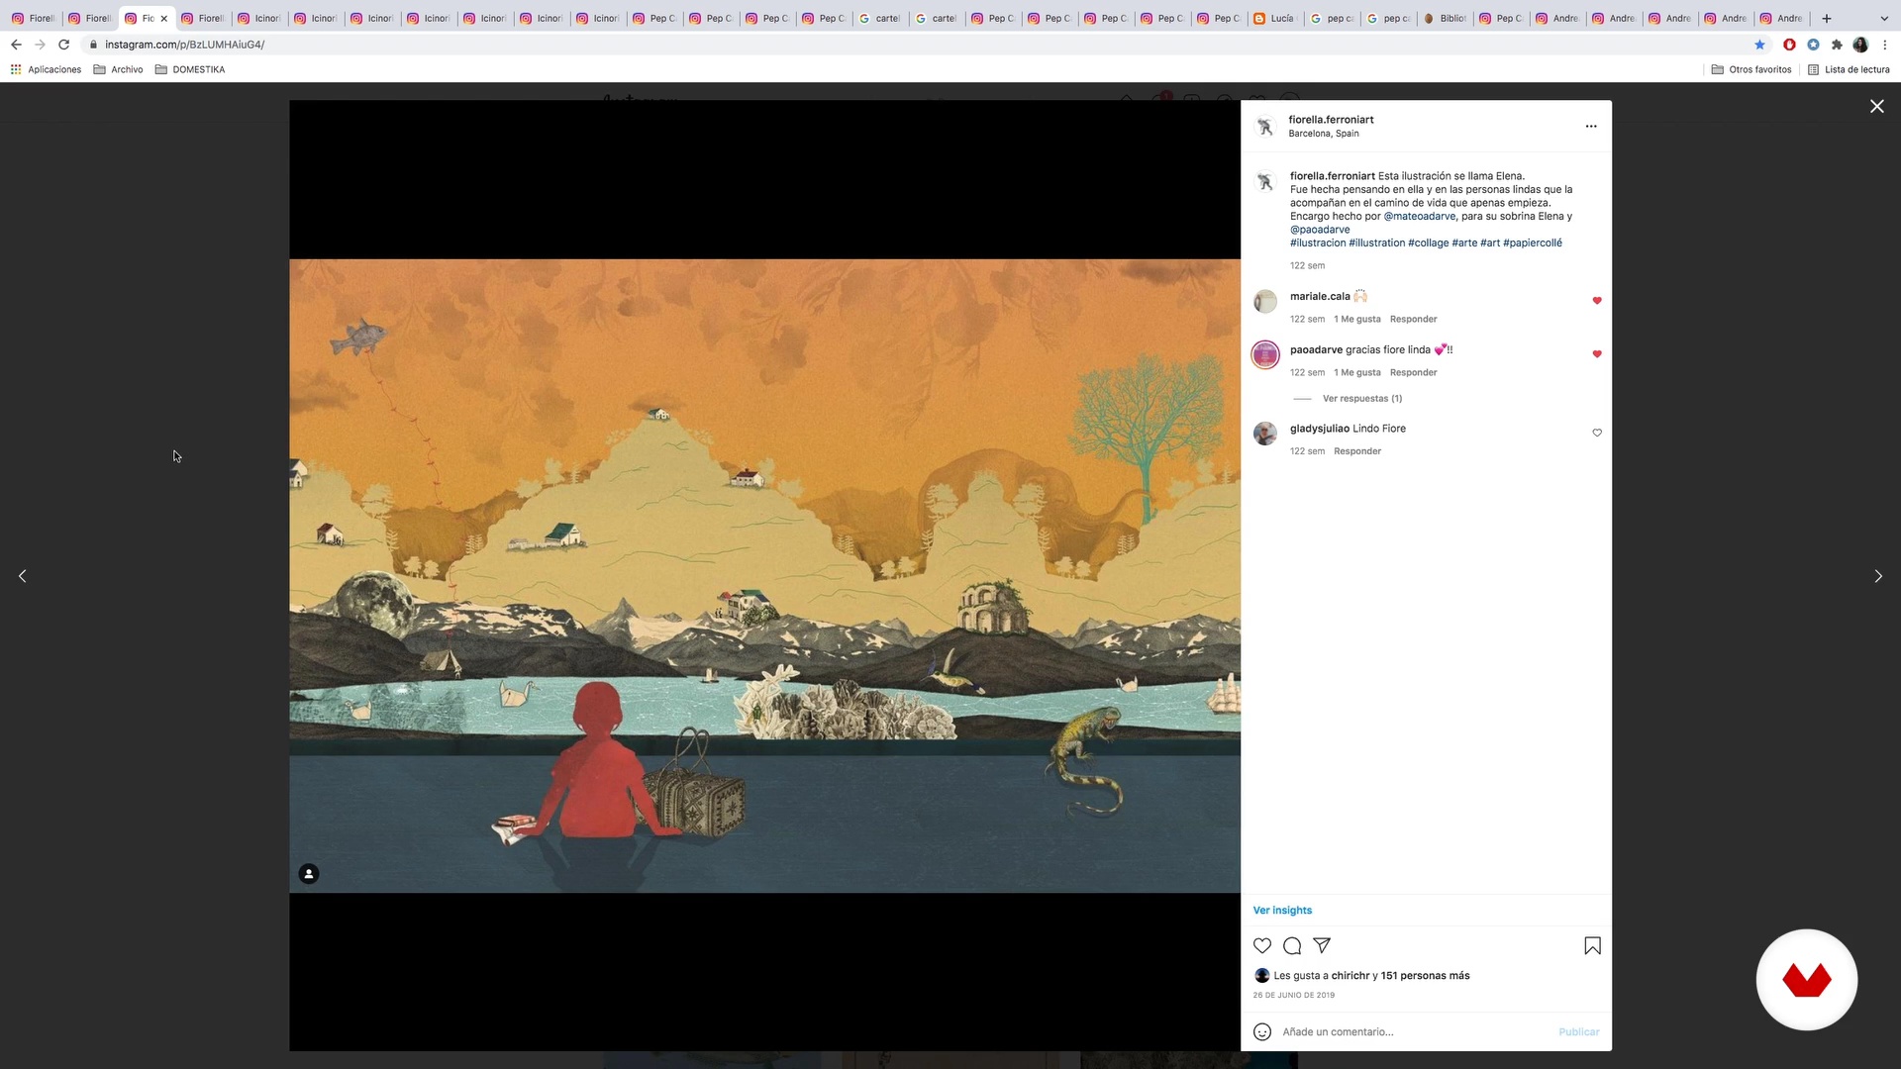The width and height of the screenshot is (1901, 1069).
Task: Switch to the Lucía browser tab
Action: point(1275,18)
